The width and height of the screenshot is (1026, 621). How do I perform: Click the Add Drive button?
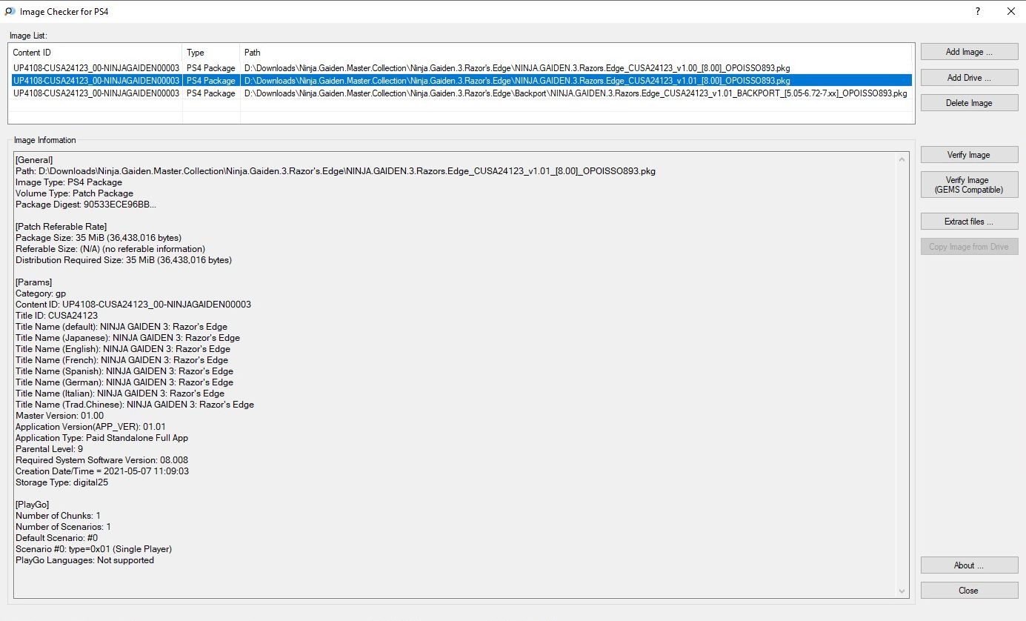point(969,78)
